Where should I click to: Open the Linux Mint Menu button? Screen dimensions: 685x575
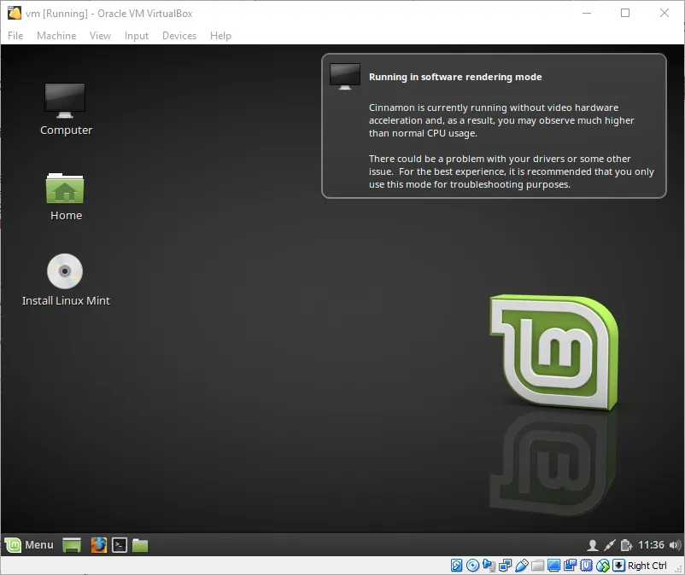[30, 545]
